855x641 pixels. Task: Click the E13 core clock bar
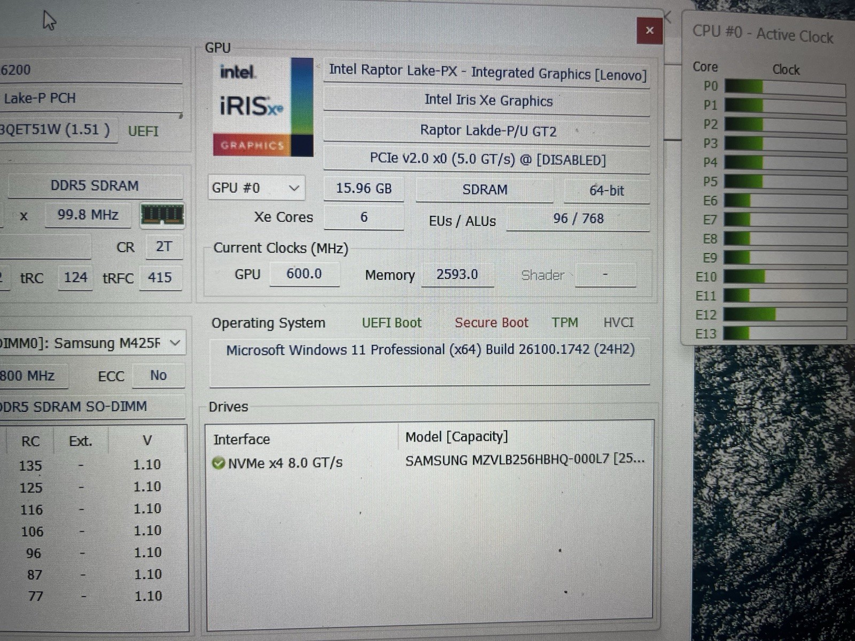pos(785,333)
